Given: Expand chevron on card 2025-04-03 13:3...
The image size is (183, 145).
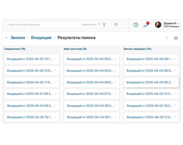Looking at the screenshot, I should tap(175, 94).
